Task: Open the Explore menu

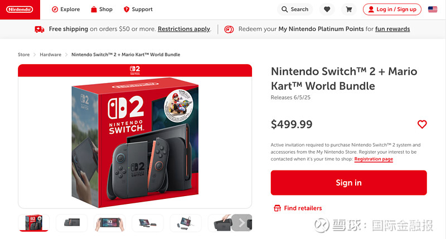Action: click(x=66, y=9)
